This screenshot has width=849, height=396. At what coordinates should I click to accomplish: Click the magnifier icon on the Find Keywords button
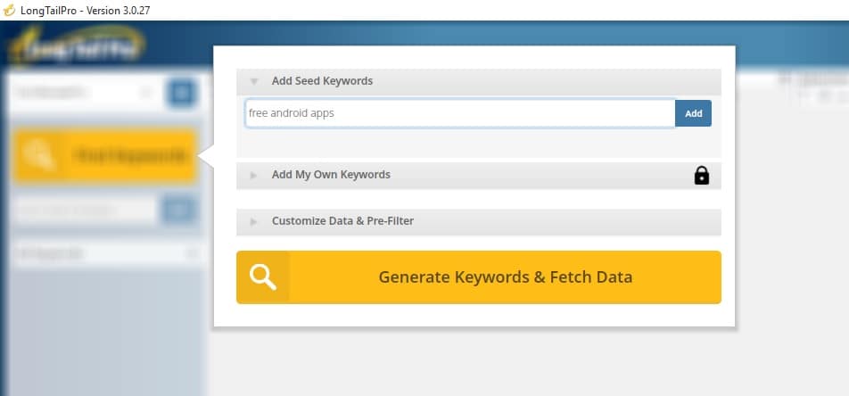pos(41,156)
